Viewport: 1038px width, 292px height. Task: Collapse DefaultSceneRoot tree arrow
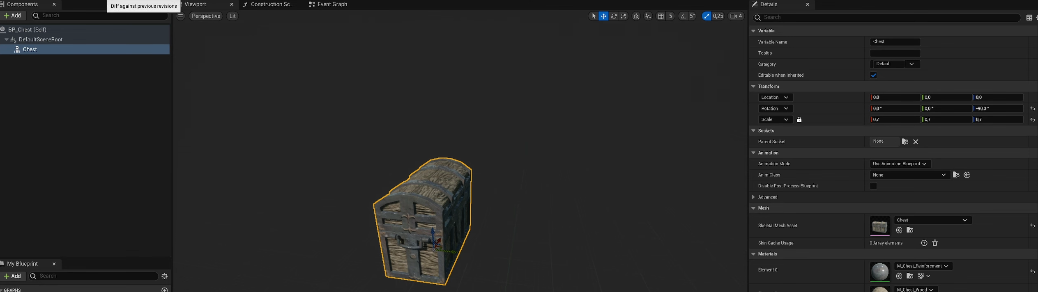[7, 39]
